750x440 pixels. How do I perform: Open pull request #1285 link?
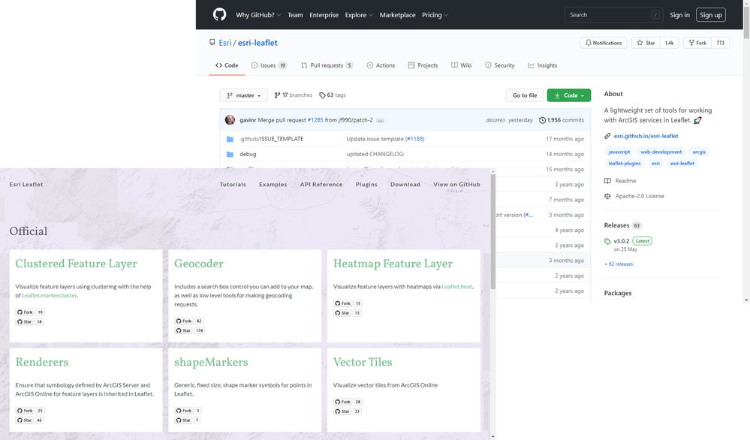(315, 120)
